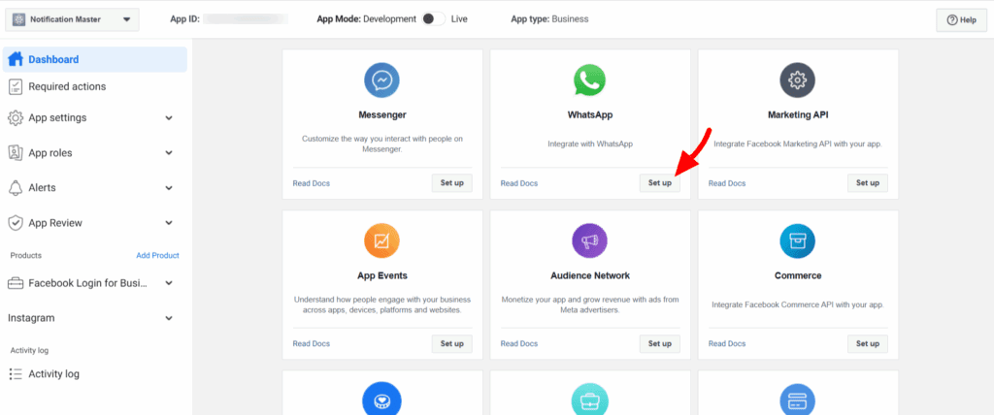Expand the Alerts chevron
The height and width of the screenshot is (415, 994).
click(169, 188)
